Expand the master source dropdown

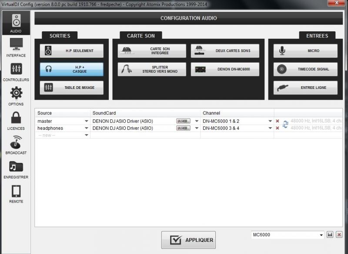point(86,121)
